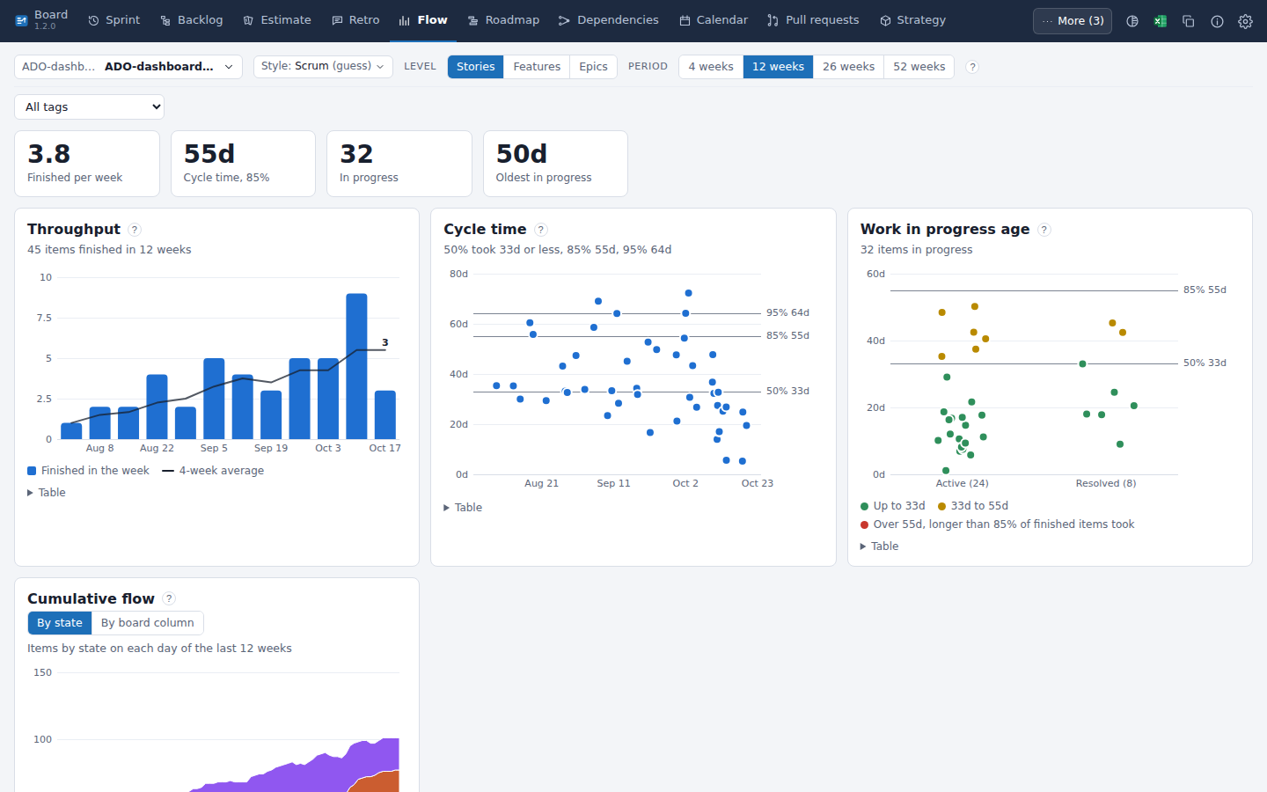This screenshot has width=1267, height=792.
Task: Go to the Dependencies tab
Action: 608,20
